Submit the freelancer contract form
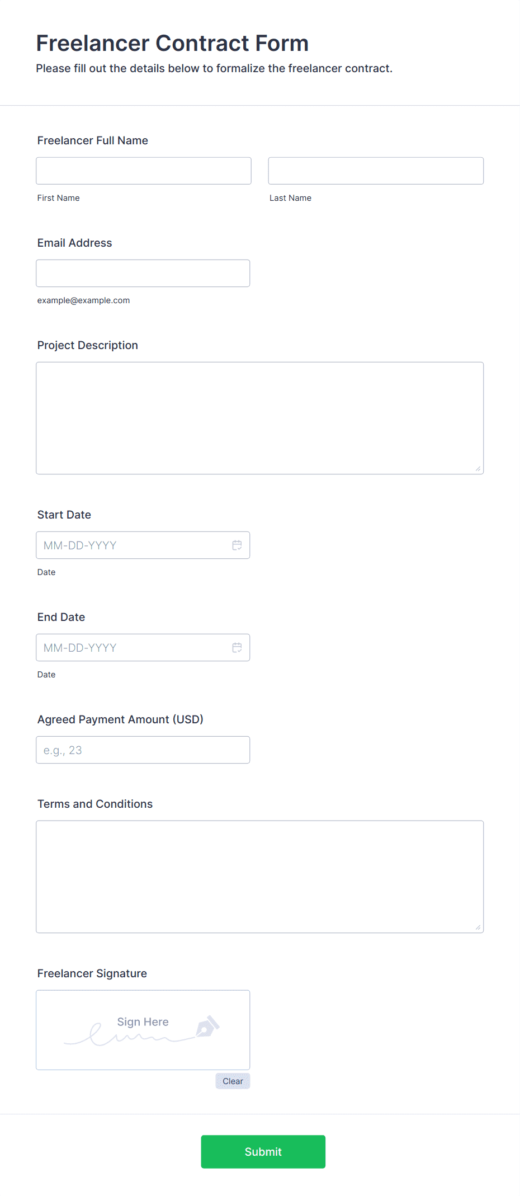520x1196 pixels. click(263, 1152)
